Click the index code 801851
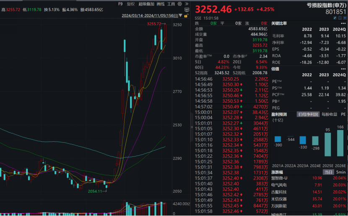Screen dimensions: 348x216 tap(336, 12)
